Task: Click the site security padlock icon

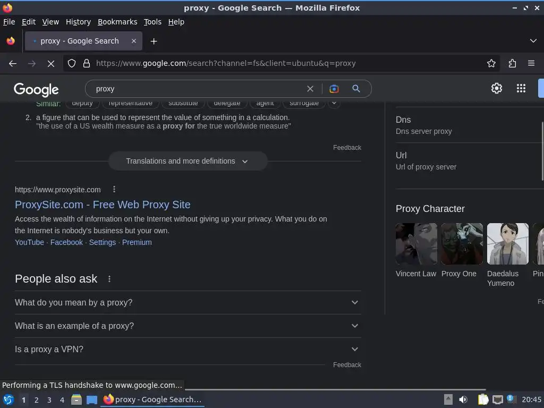Action: [x=87, y=64]
